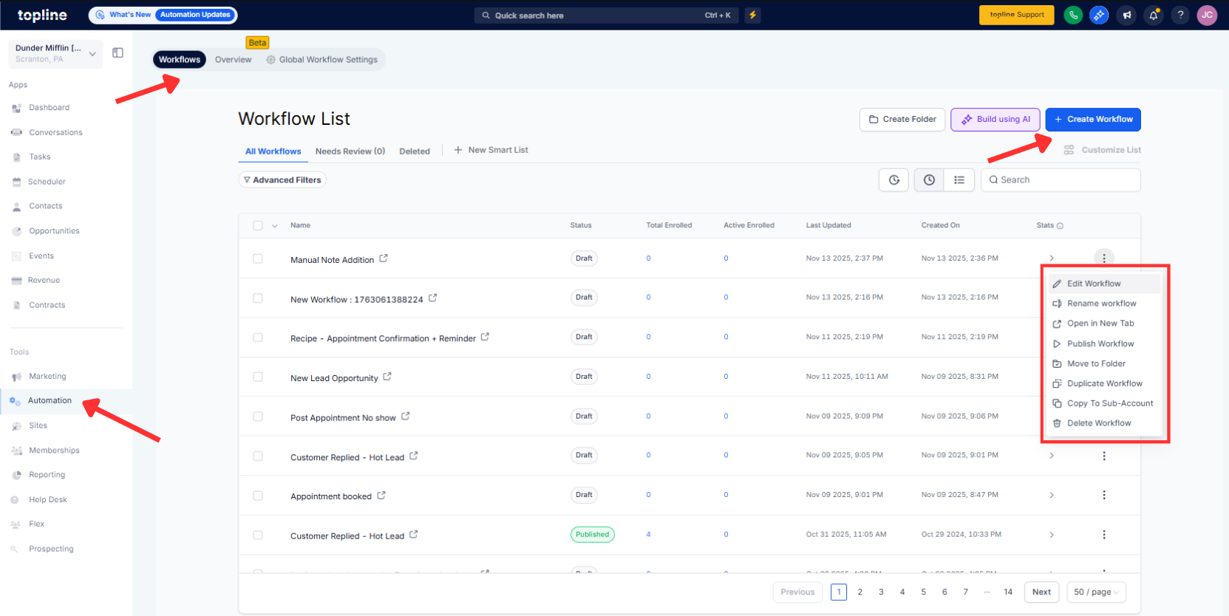This screenshot has height=616, width=1229.
Task: Choose Duplicate Workflow from context menu
Action: point(1104,383)
